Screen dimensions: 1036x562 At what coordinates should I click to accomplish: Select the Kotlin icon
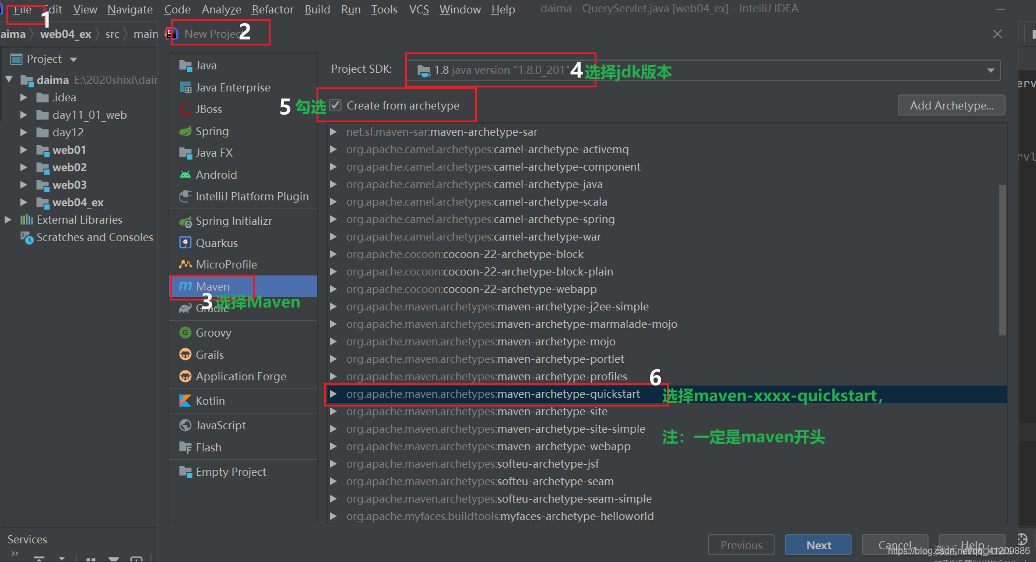pyautogui.click(x=185, y=401)
